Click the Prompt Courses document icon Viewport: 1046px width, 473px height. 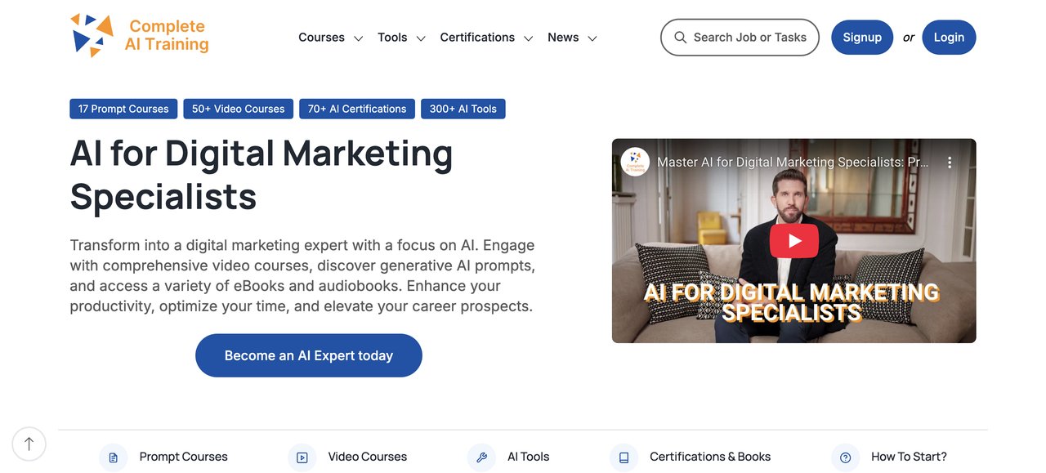click(x=114, y=457)
